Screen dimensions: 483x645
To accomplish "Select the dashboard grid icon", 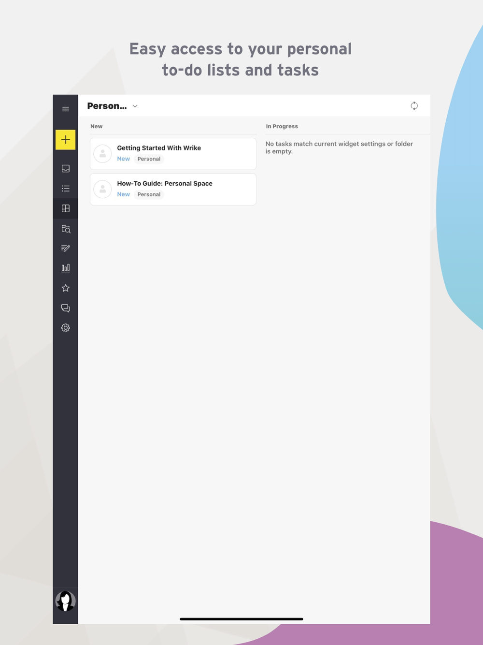I will click(66, 208).
